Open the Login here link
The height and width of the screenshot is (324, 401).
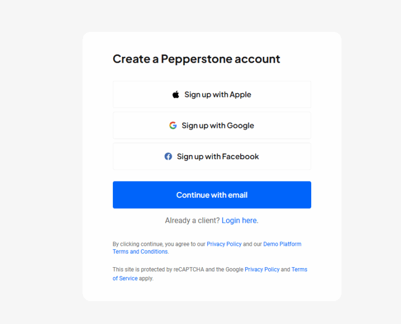[239, 221]
